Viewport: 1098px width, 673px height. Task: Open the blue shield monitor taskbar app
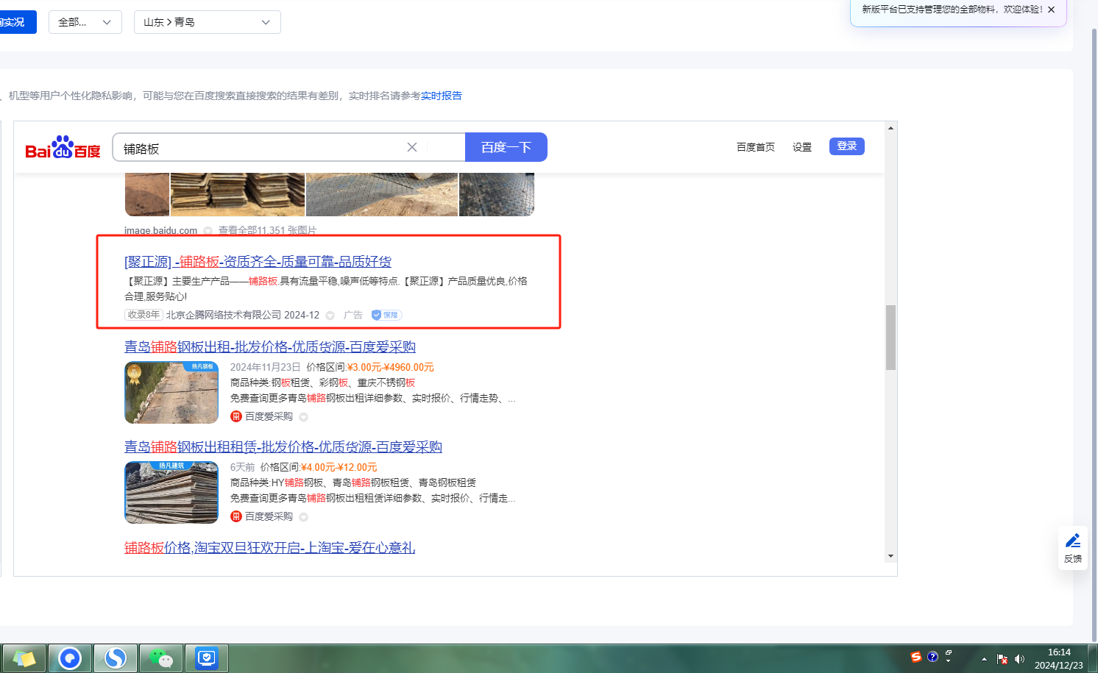(207, 658)
